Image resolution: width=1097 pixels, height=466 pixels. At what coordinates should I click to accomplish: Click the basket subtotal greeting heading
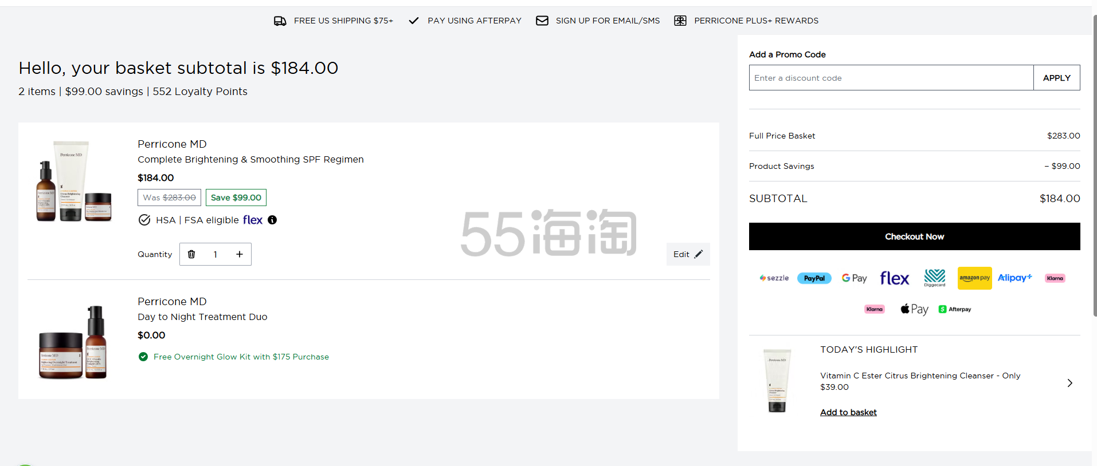coord(178,68)
